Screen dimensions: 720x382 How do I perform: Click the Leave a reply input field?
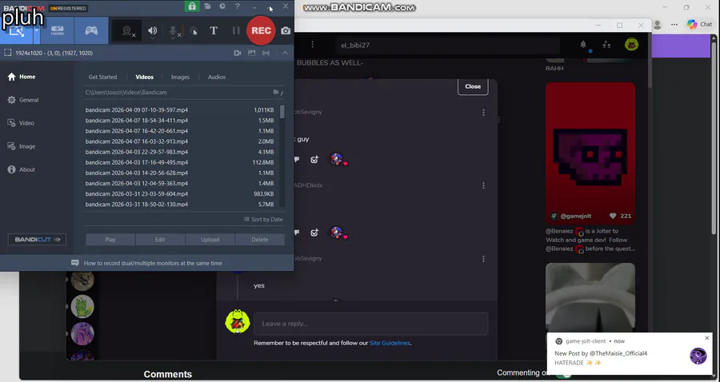point(370,324)
